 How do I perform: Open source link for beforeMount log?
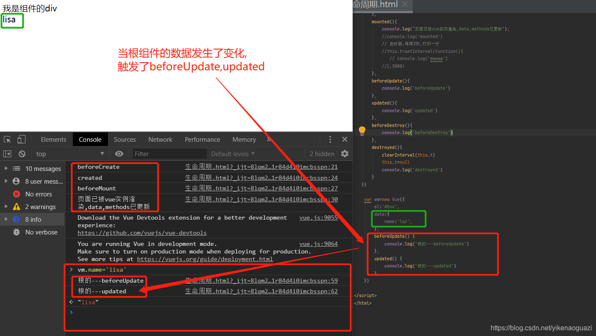click(x=261, y=188)
